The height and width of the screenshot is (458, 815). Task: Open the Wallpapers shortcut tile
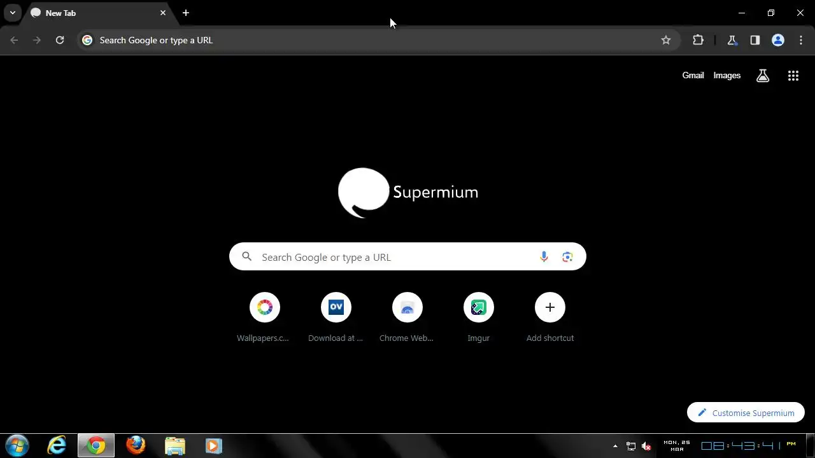point(264,317)
